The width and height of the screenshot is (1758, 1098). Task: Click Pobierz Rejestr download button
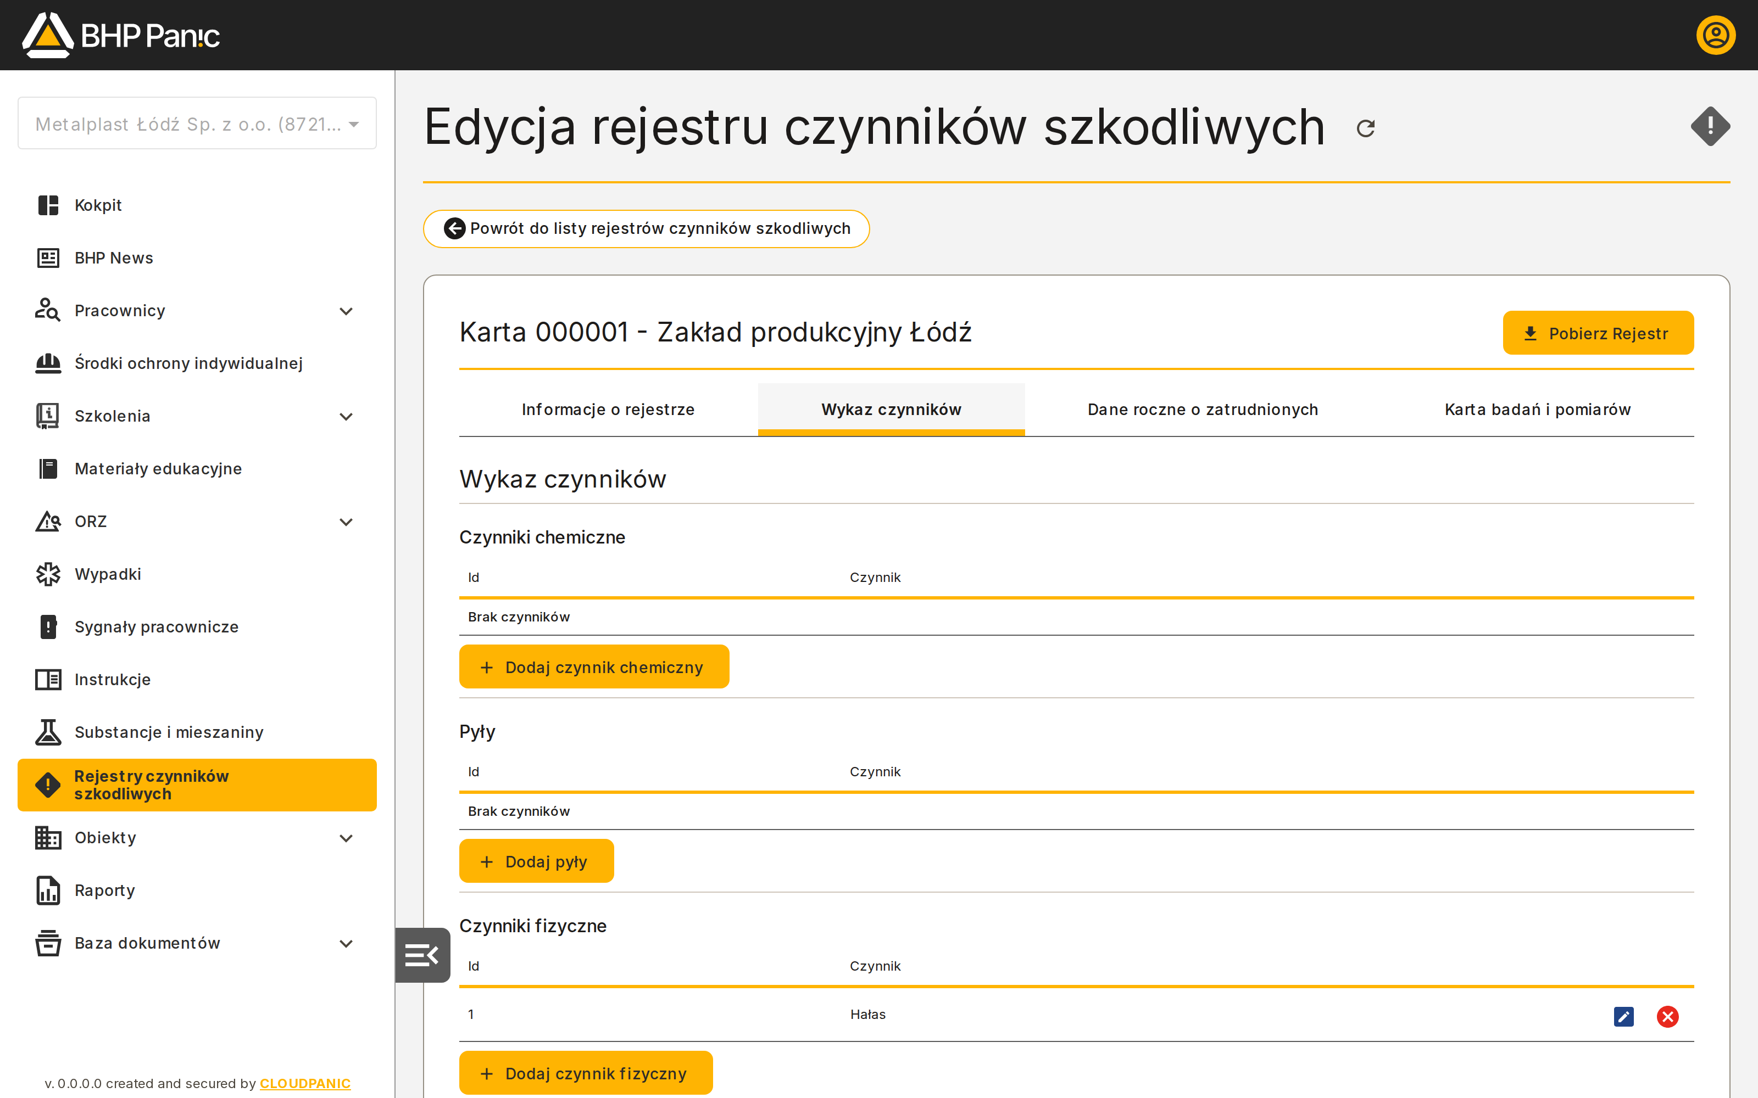point(1598,333)
